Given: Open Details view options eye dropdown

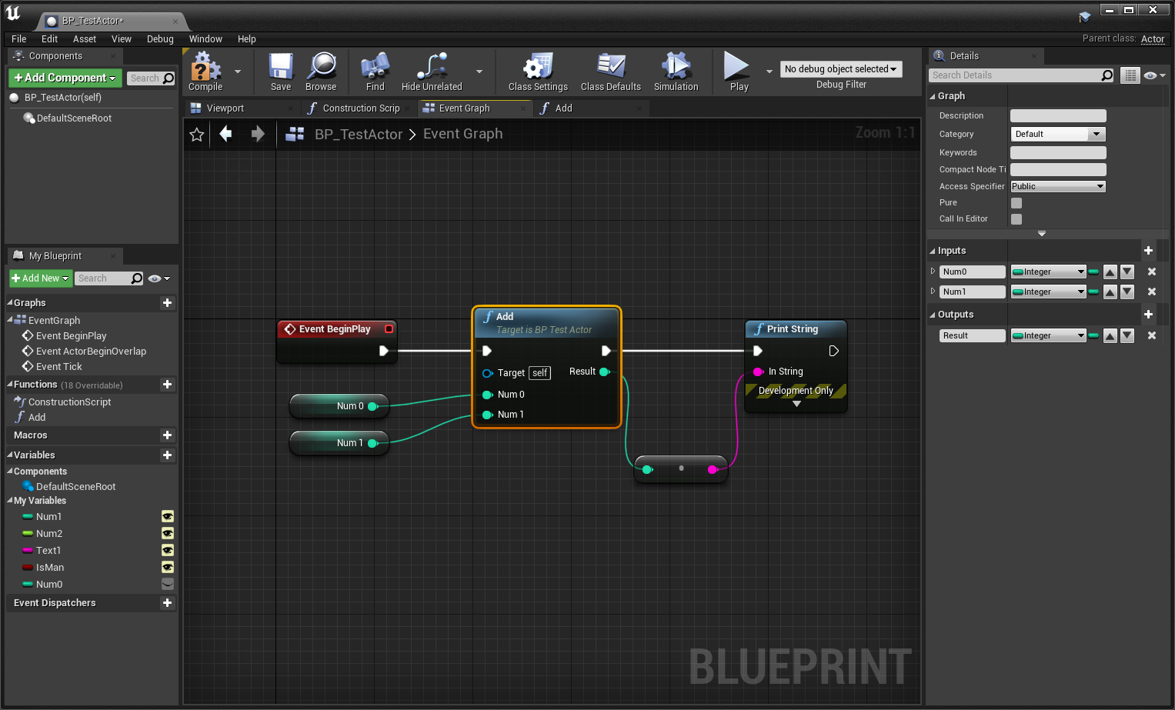Looking at the screenshot, I should pyautogui.click(x=1155, y=75).
